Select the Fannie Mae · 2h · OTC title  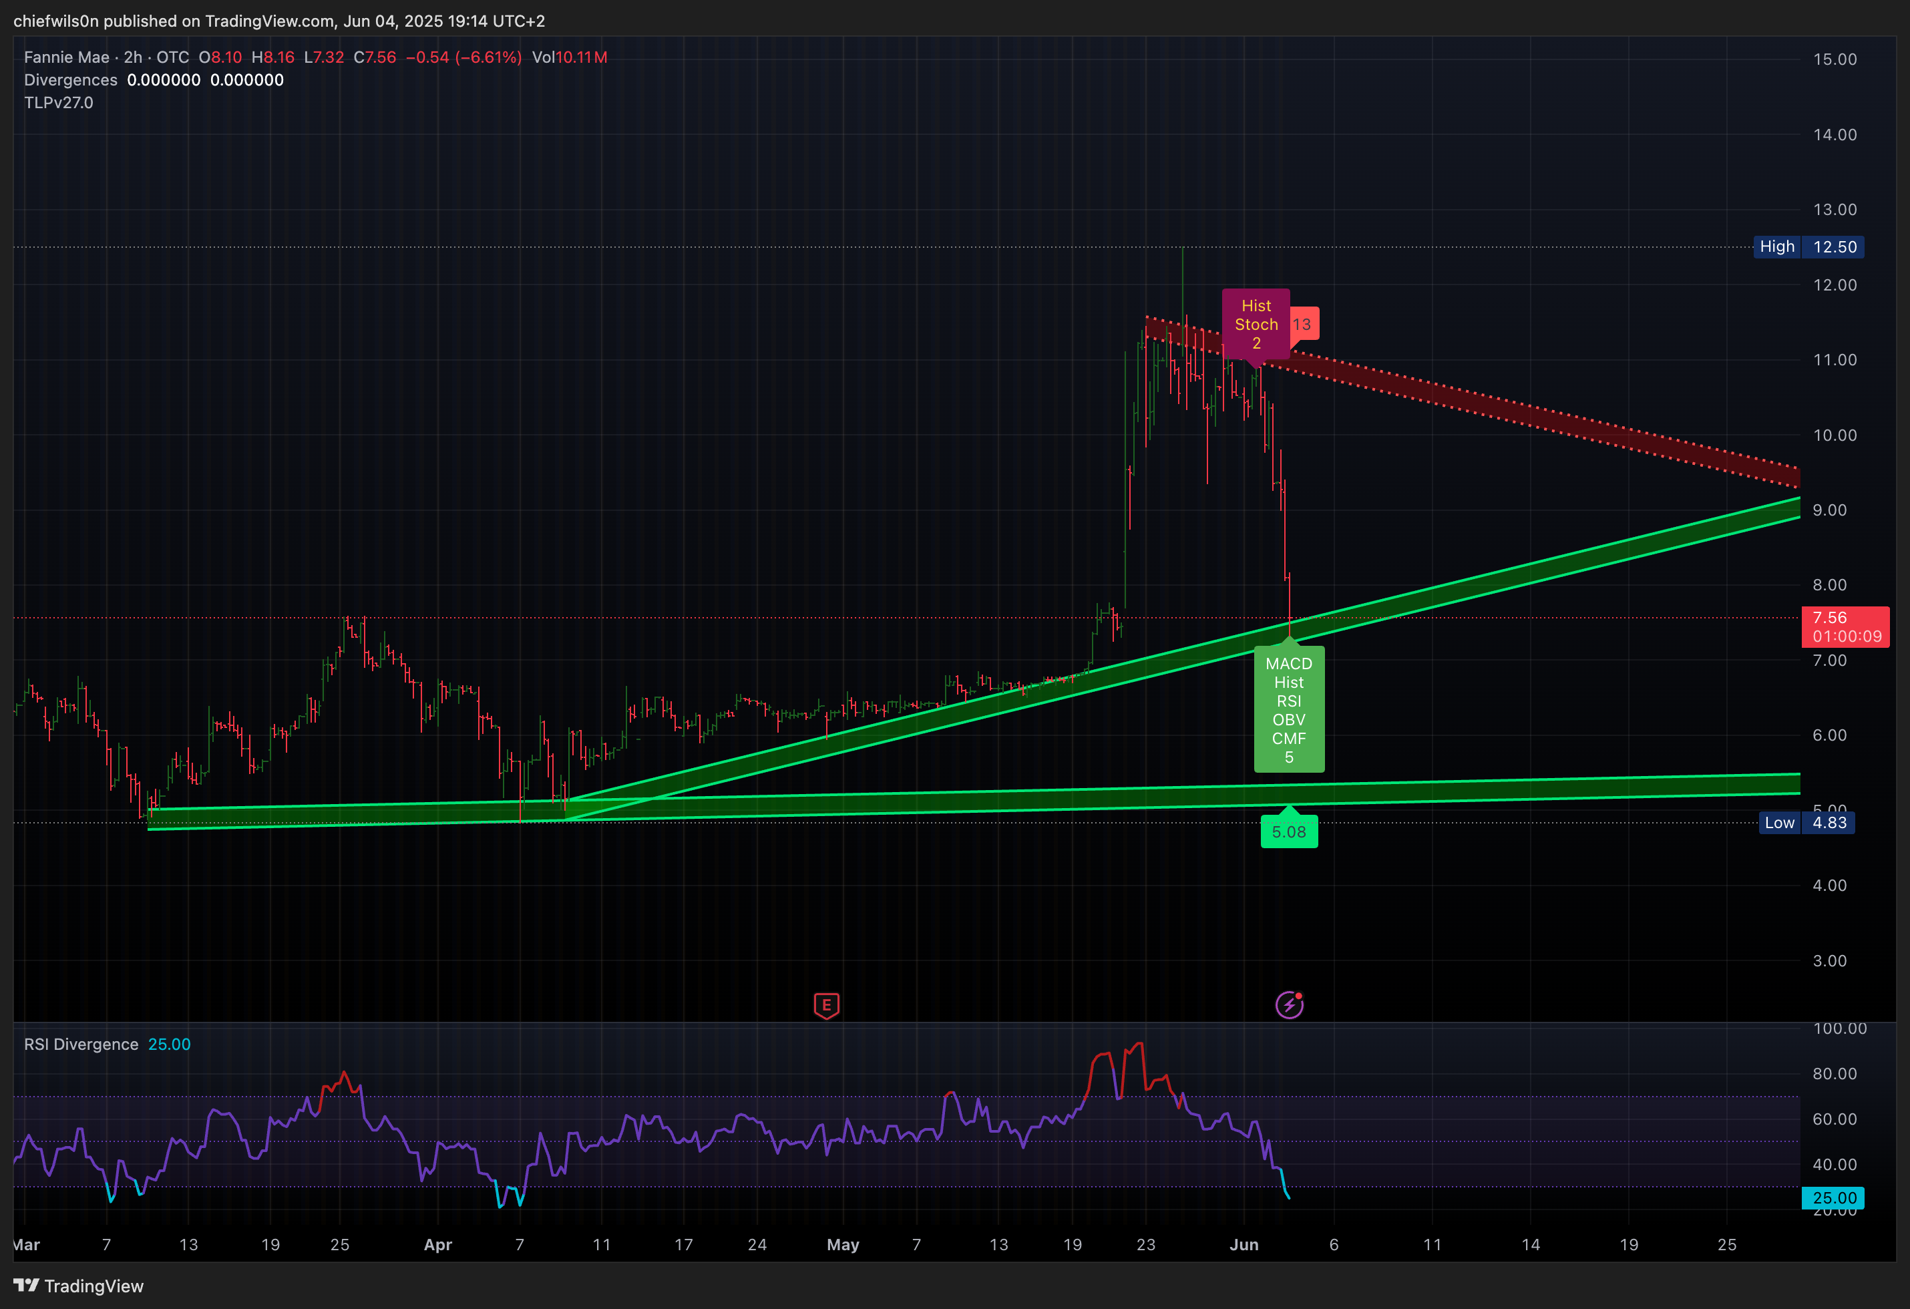(106, 57)
